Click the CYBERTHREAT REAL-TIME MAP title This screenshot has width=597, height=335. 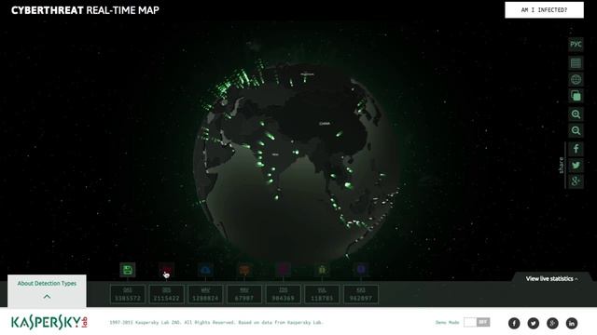[x=85, y=10]
